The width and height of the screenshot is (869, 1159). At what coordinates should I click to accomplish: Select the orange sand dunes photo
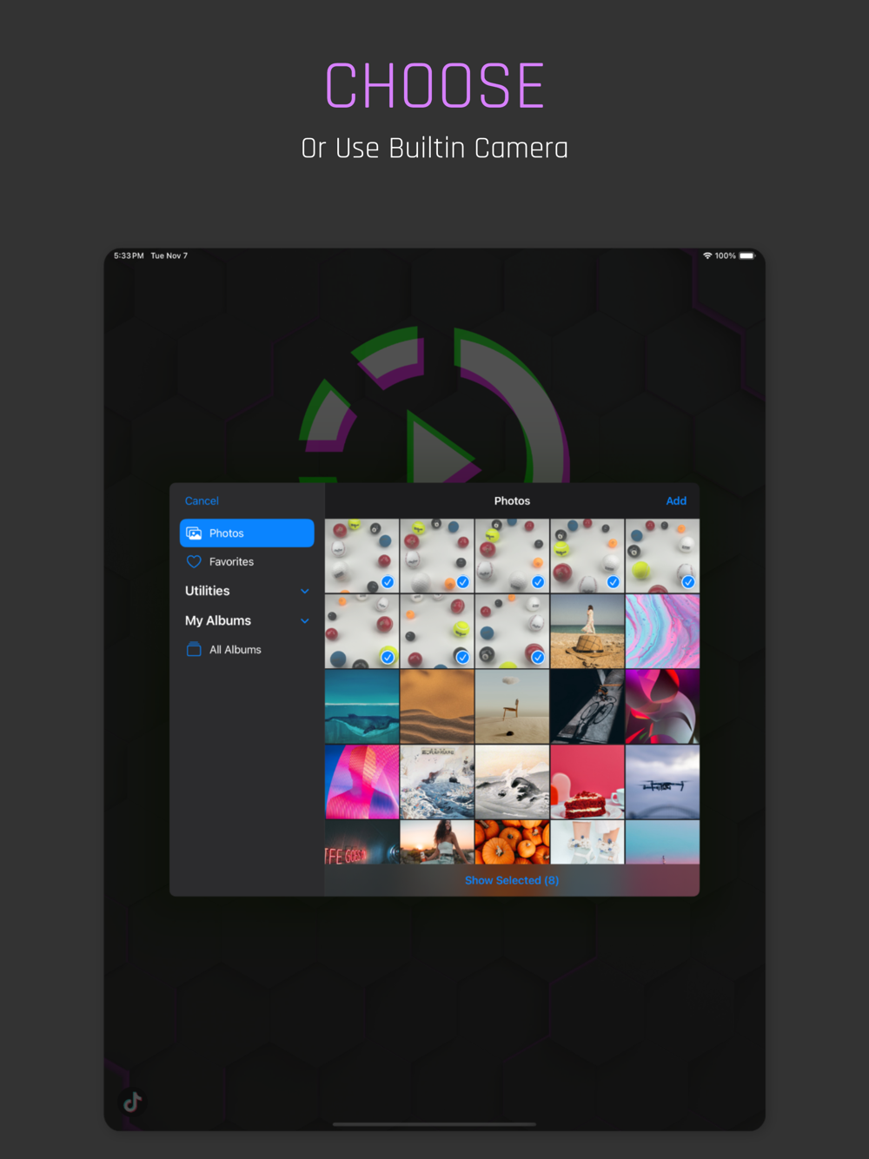pyautogui.click(x=437, y=706)
